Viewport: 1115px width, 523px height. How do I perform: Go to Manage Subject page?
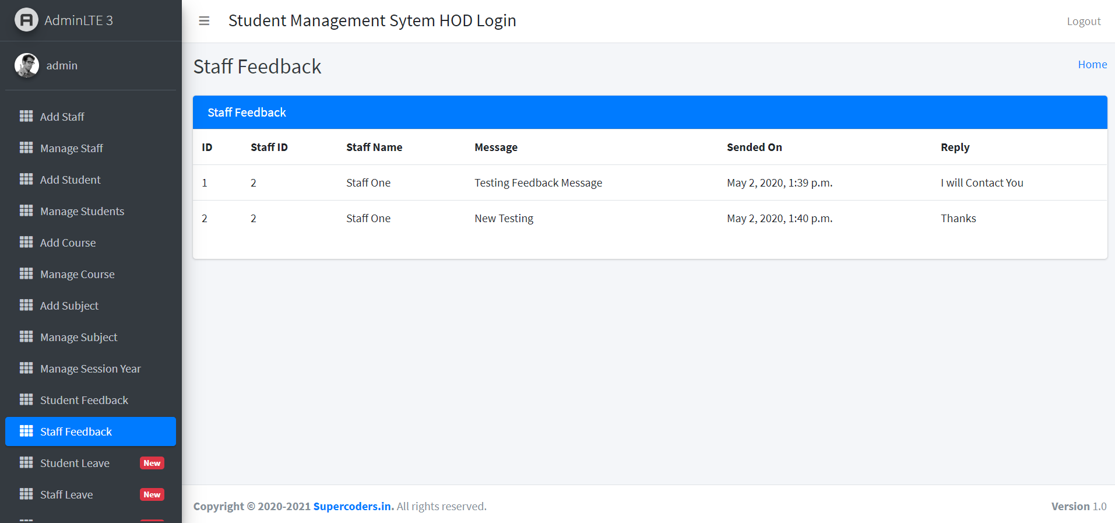(x=90, y=337)
